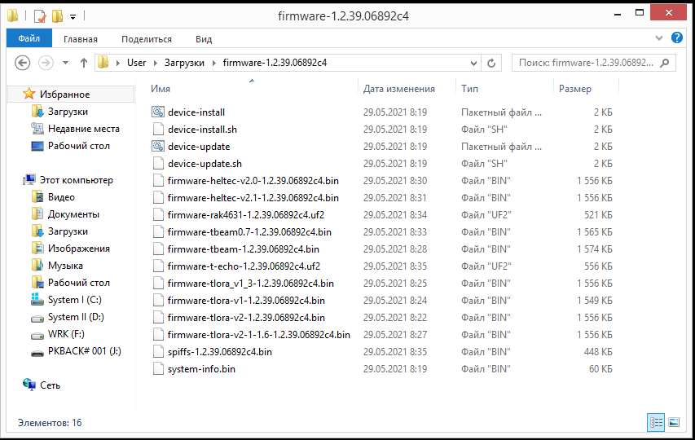695x440 pixels.
Task: Open Рабочий стол under Избранное
Action: pos(79,146)
